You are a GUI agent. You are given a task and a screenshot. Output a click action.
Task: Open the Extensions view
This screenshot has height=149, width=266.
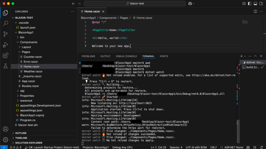(x=5, y=56)
